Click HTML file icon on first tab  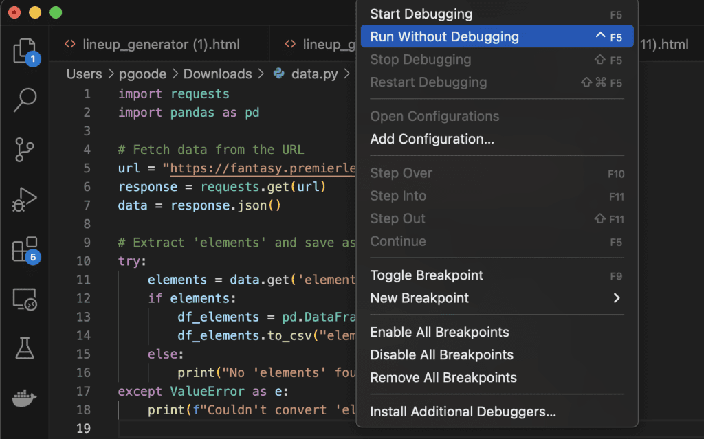point(70,44)
